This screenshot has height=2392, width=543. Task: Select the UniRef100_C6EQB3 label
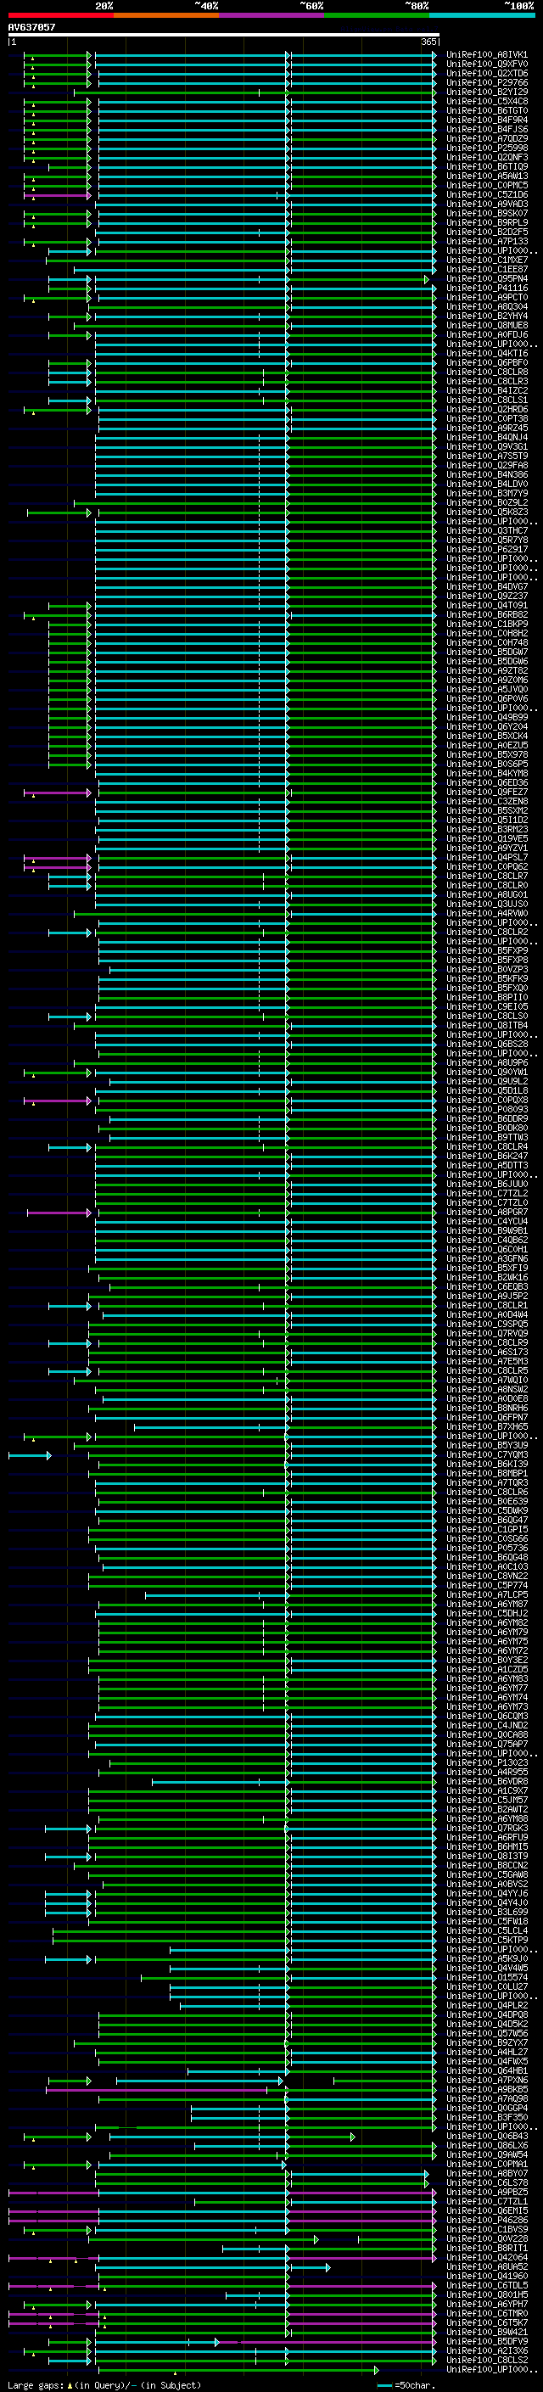point(487,1286)
